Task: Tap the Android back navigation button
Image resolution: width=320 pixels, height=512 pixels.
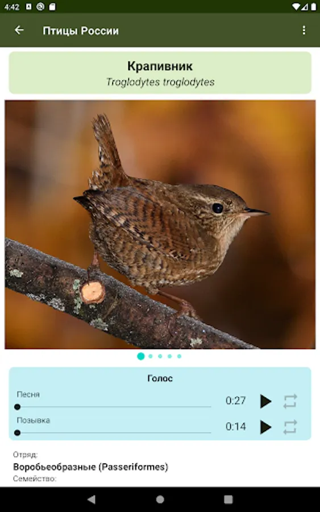Action: [92, 499]
